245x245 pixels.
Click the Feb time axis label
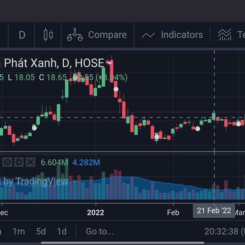tap(173, 212)
